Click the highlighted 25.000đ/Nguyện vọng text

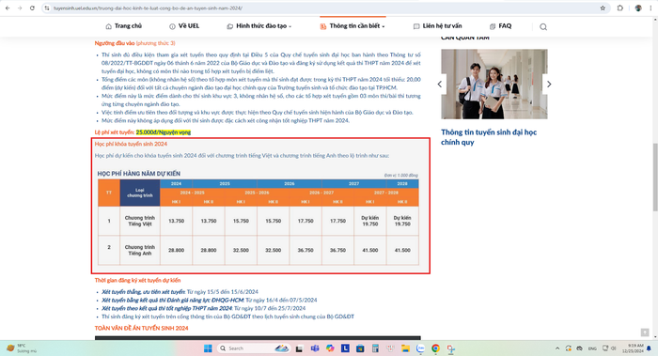pyautogui.click(x=164, y=132)
